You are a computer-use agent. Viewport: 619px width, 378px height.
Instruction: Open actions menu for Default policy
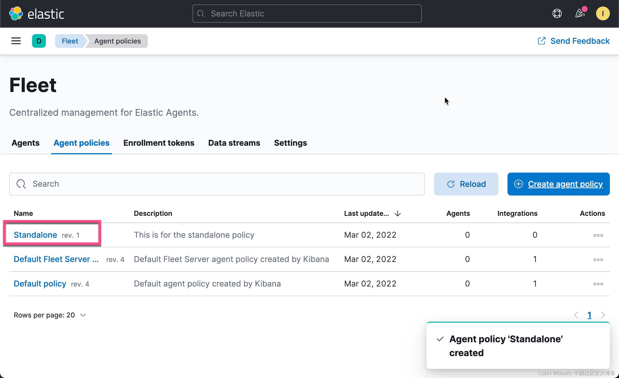pos(598,284)
